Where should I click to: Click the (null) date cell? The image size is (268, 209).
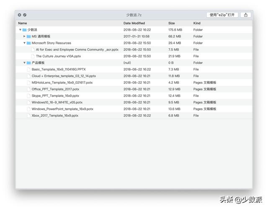tap(127, 63)
